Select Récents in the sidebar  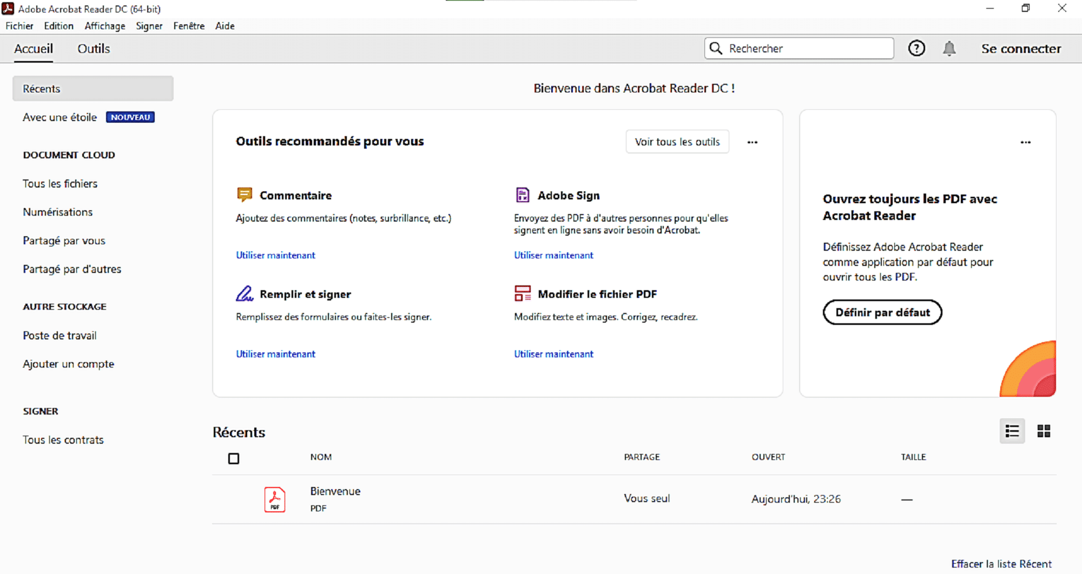93,89
